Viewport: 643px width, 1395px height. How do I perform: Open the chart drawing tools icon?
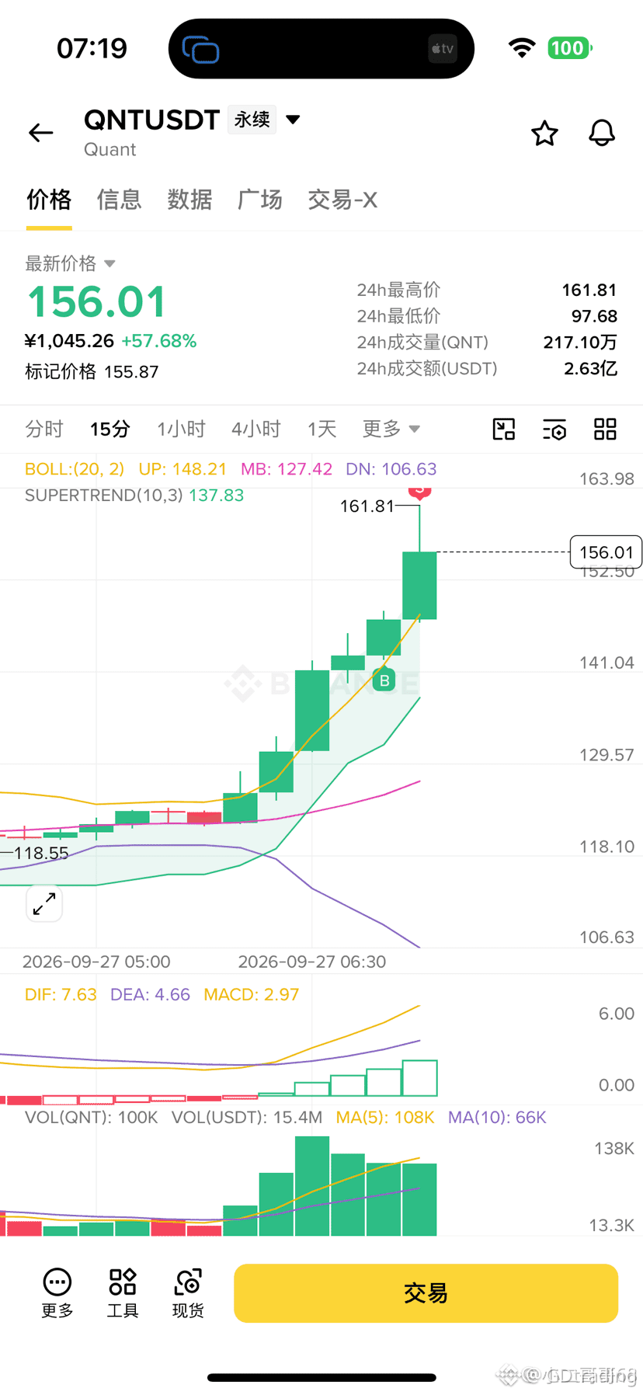(504, 429)
